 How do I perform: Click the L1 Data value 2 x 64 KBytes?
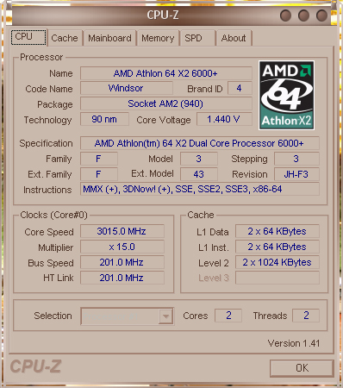tap(278, 231)
